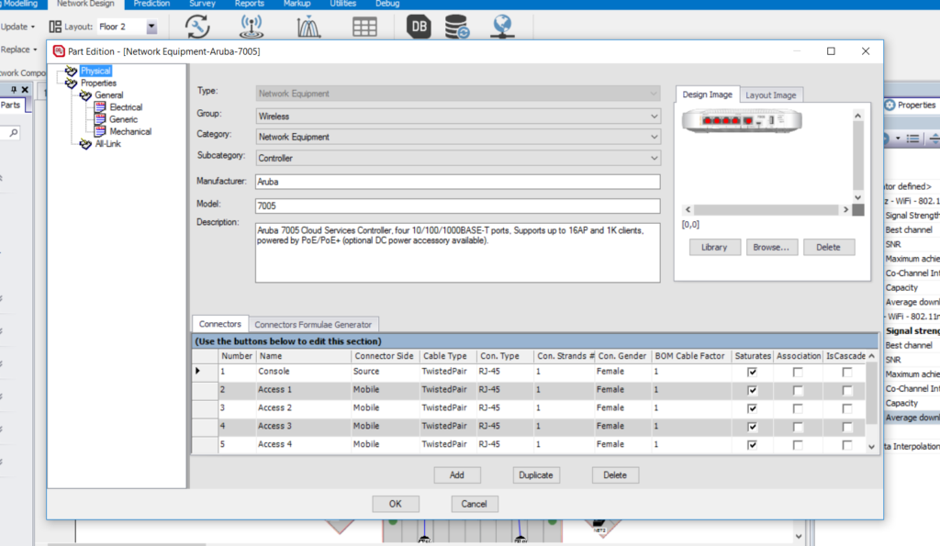Switch to the Prediction ribbon tab
Screen dimensions: 940x546
coord(151,4)
